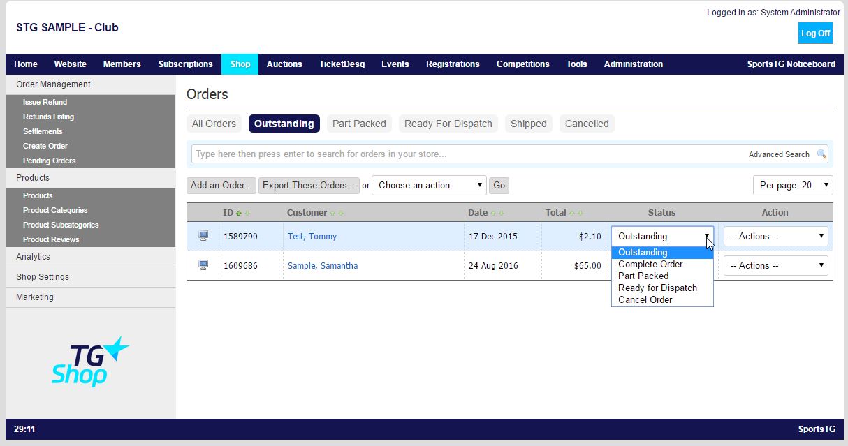848x446 pixels.
Task: Switch to the Part Packed tab
Action: point(359,124)
